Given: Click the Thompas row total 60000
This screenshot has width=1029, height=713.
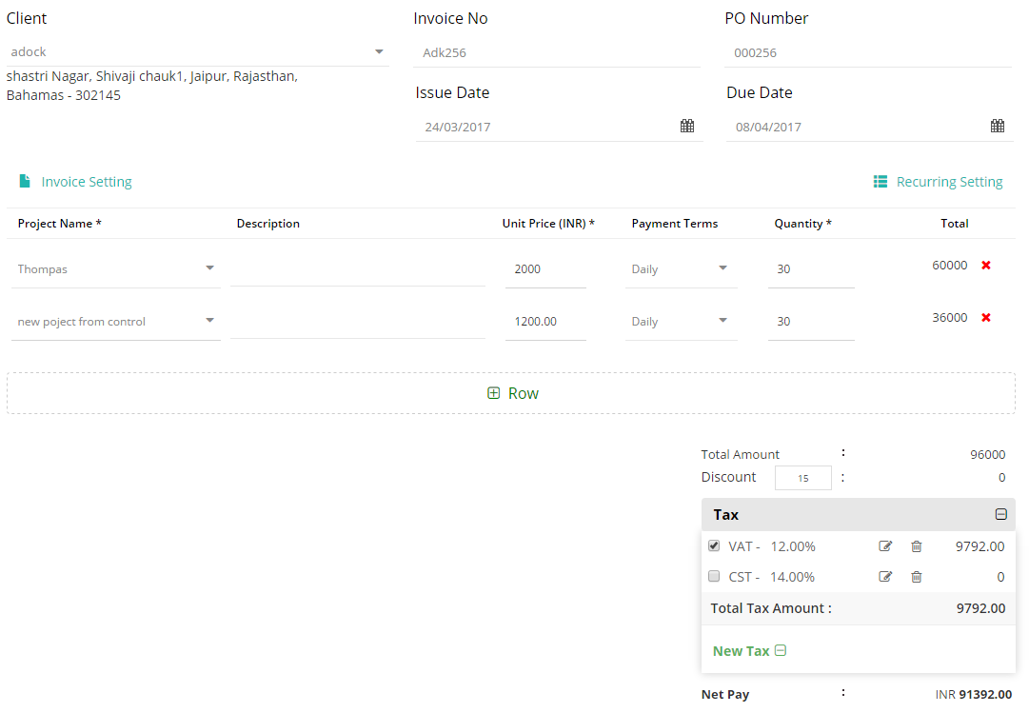Looking at the screenshot, I should 950,266.
